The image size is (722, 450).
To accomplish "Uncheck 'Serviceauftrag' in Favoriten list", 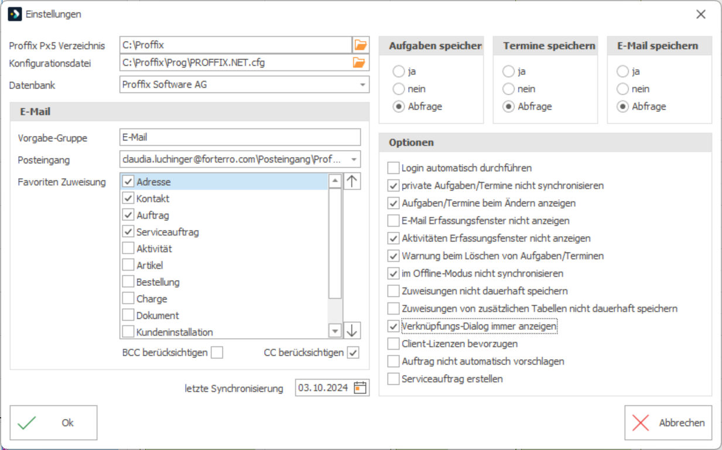I will (128, 232).
